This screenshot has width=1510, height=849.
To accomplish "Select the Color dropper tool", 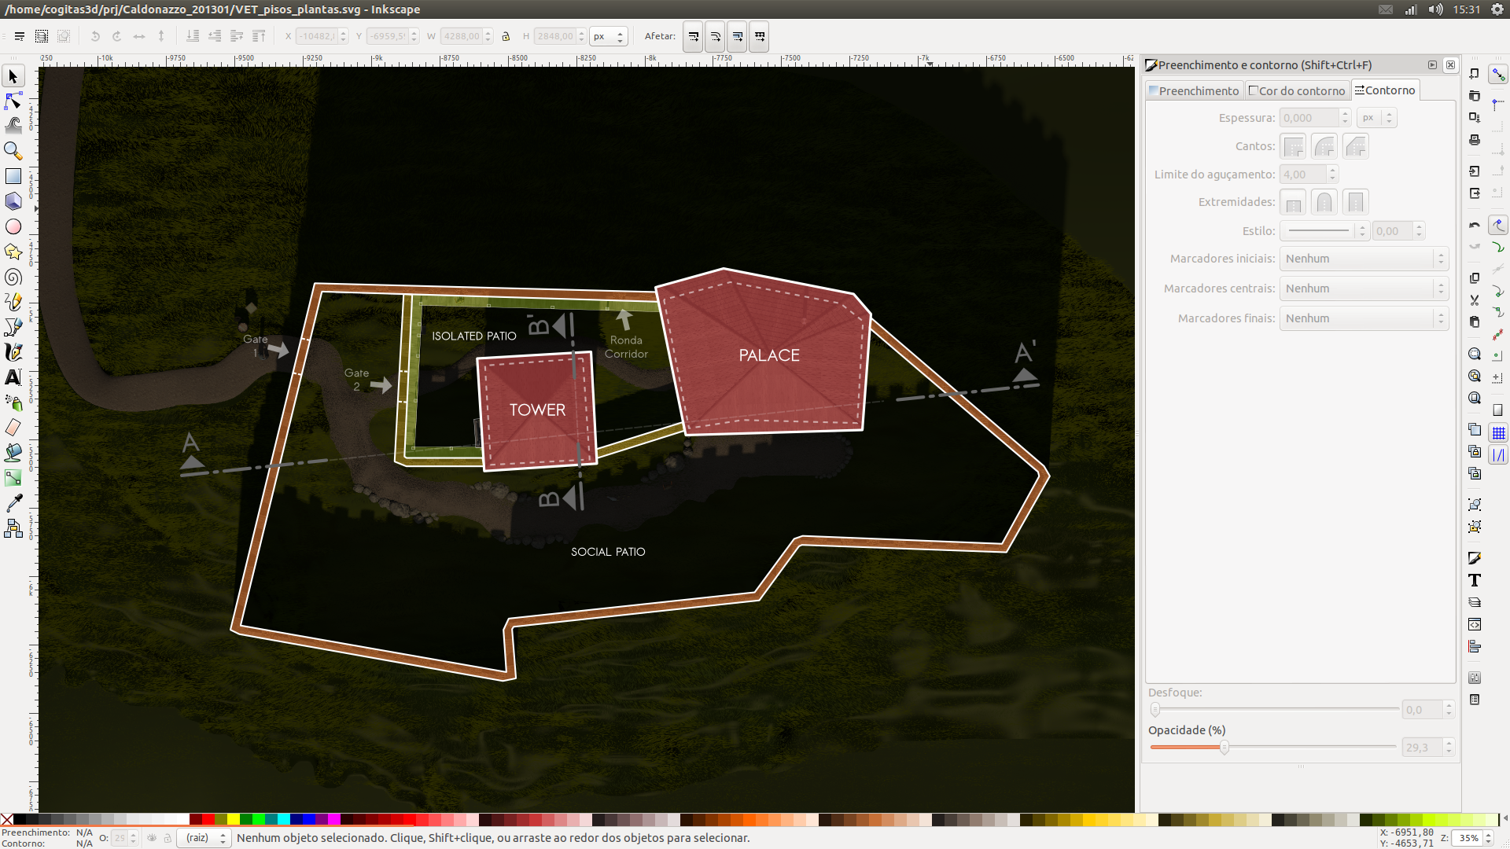I will click(x=13, y=503).
